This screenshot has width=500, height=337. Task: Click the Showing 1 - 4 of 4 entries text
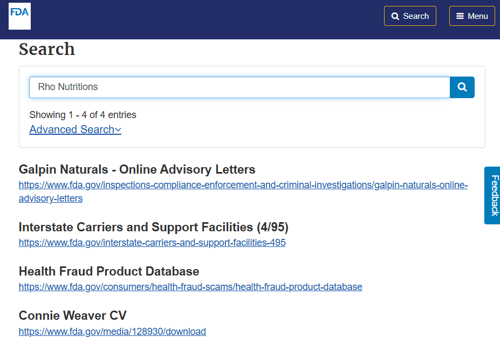pyautogui.click(x=83, y=115)
